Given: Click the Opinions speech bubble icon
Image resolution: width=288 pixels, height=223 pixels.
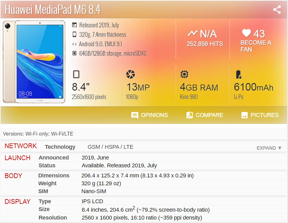Looking at the screenshot, I should (x=135, y=115).
